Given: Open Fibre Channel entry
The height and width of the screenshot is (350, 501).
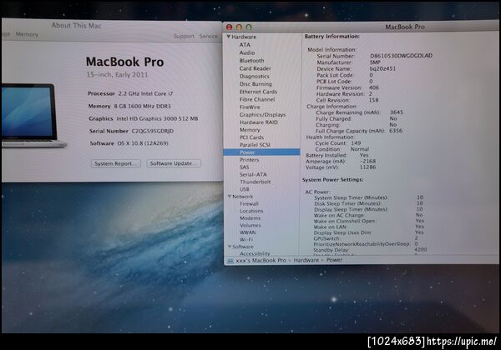Looking at the screenshot, I should 257,99.
